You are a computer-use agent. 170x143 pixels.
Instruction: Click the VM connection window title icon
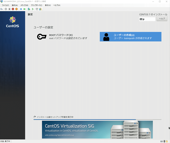(2, 2)
